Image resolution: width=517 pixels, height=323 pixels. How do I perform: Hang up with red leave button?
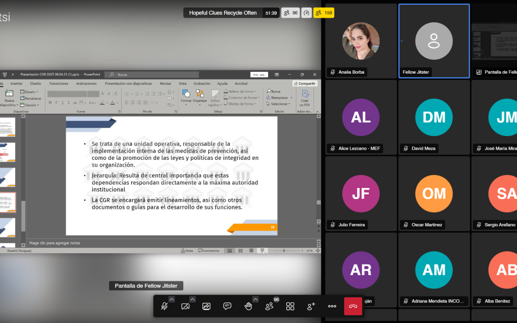(x=353, y=306)
